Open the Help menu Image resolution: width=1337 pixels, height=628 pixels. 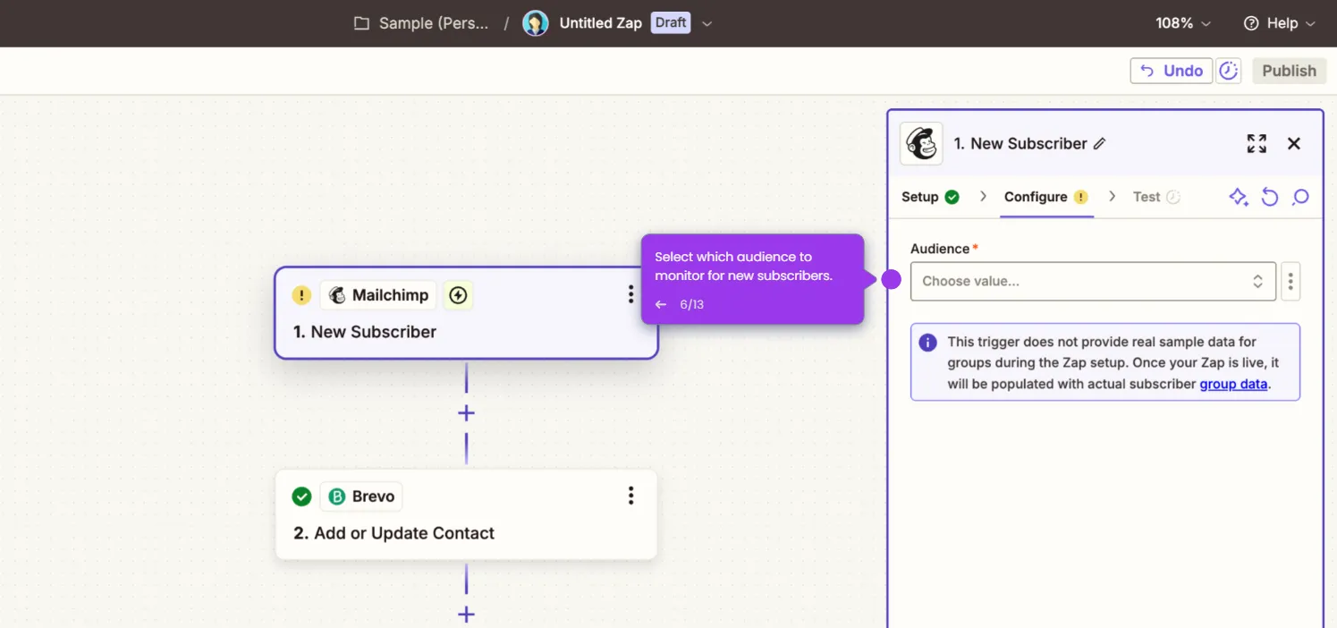[x=1279, y=23]
